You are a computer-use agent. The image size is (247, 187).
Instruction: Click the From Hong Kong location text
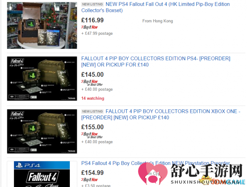(x=158, y=21)
